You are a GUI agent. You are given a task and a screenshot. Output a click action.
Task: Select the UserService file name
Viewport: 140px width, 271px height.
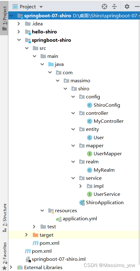click(x=107, y=194)
